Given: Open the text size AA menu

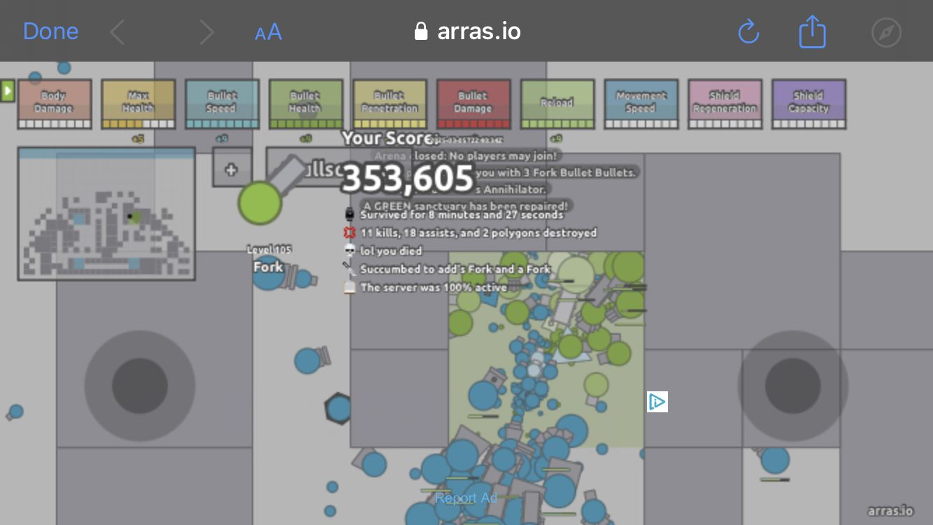Looking at the screenshot, I should [x=268, y=32].
